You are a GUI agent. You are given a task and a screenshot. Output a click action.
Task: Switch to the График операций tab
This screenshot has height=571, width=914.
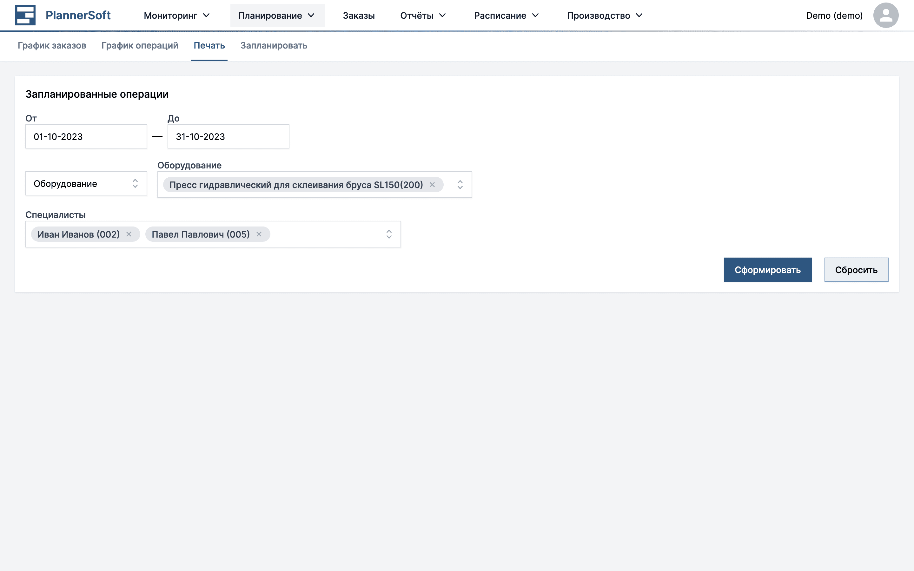(x=140, y=45)
